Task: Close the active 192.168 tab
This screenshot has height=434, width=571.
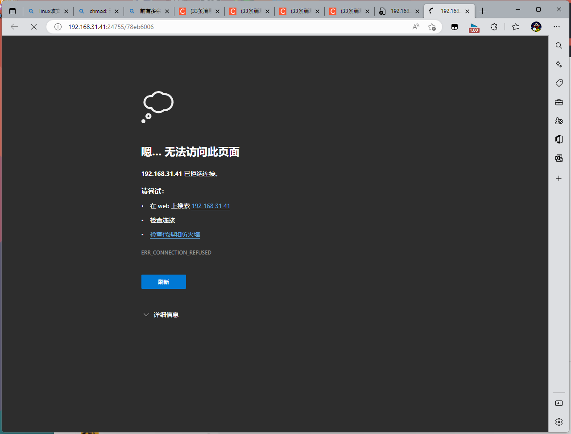Action: coord(467,12)
